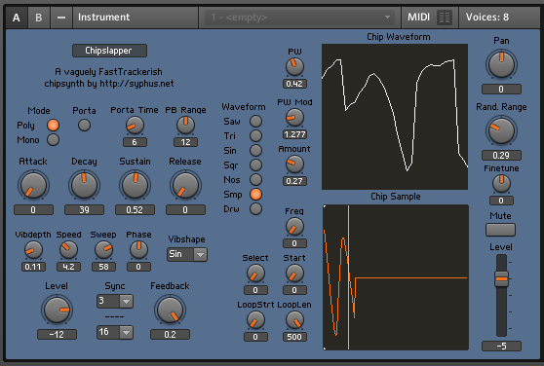Click the LoopLen value field 500

294,337
